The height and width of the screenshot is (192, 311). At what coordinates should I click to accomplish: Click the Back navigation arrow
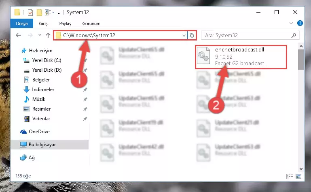point(18,35)
